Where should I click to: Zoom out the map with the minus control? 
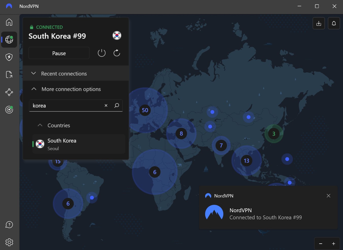point(321,243)
